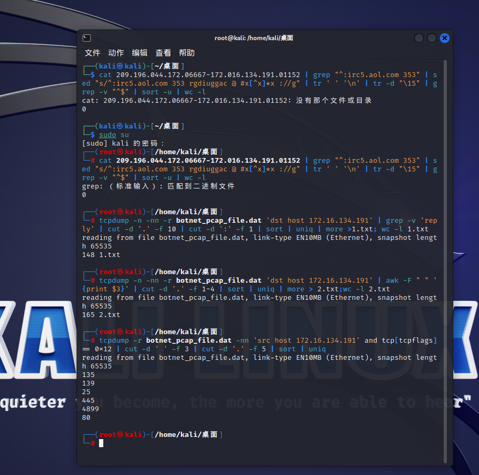Click the '[sudo] kali 的密码：' prompt line
Image resolution: width=479 pixels, height=475 pixels.
coord(123,144)
